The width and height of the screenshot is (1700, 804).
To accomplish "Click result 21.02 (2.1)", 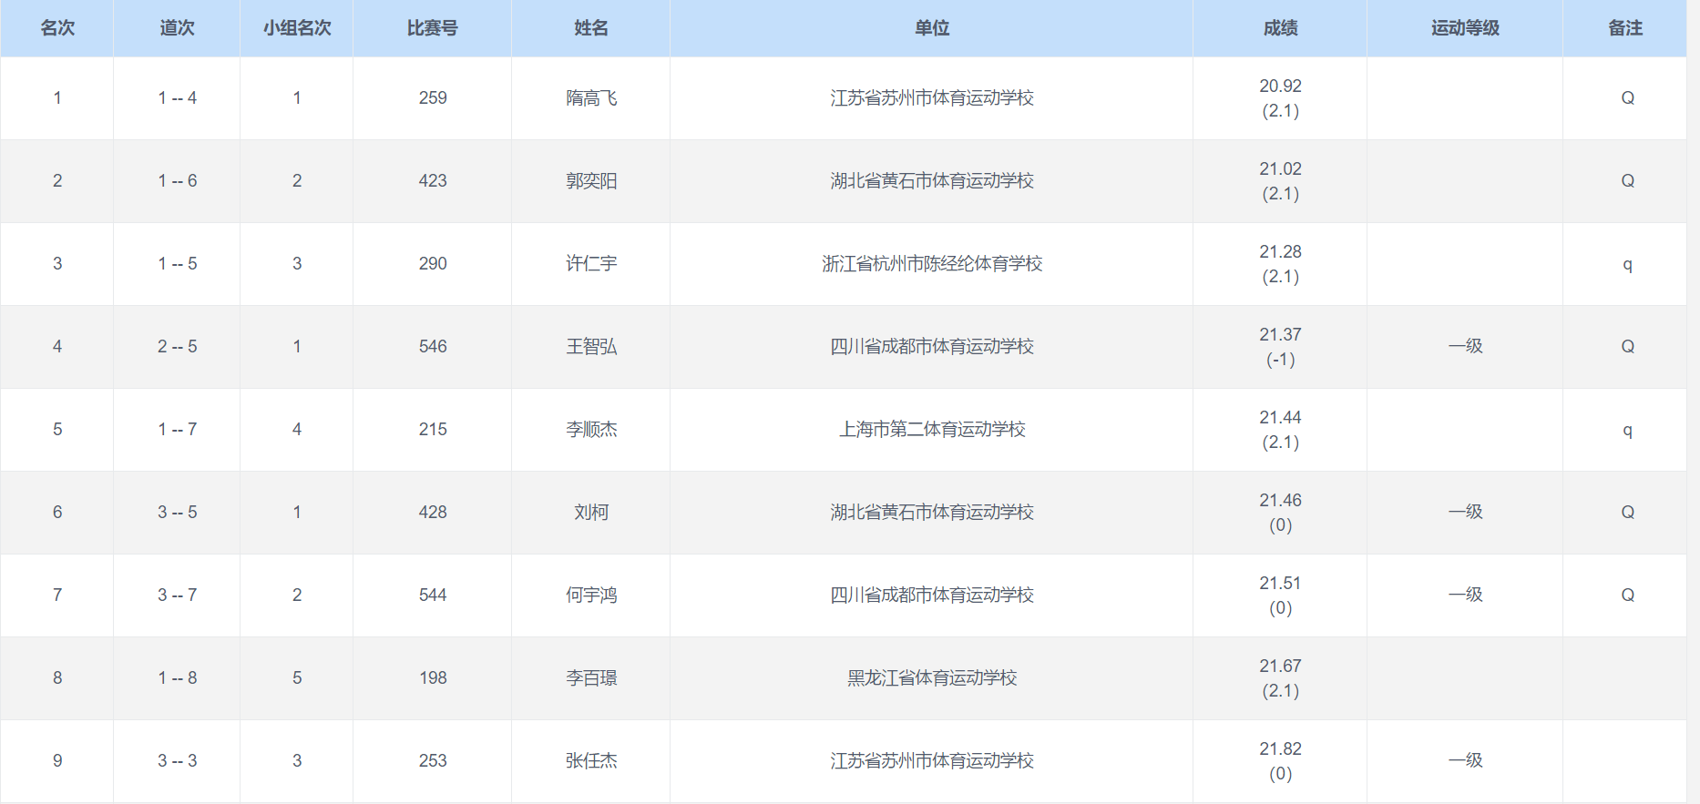I will coord(1280,181).
